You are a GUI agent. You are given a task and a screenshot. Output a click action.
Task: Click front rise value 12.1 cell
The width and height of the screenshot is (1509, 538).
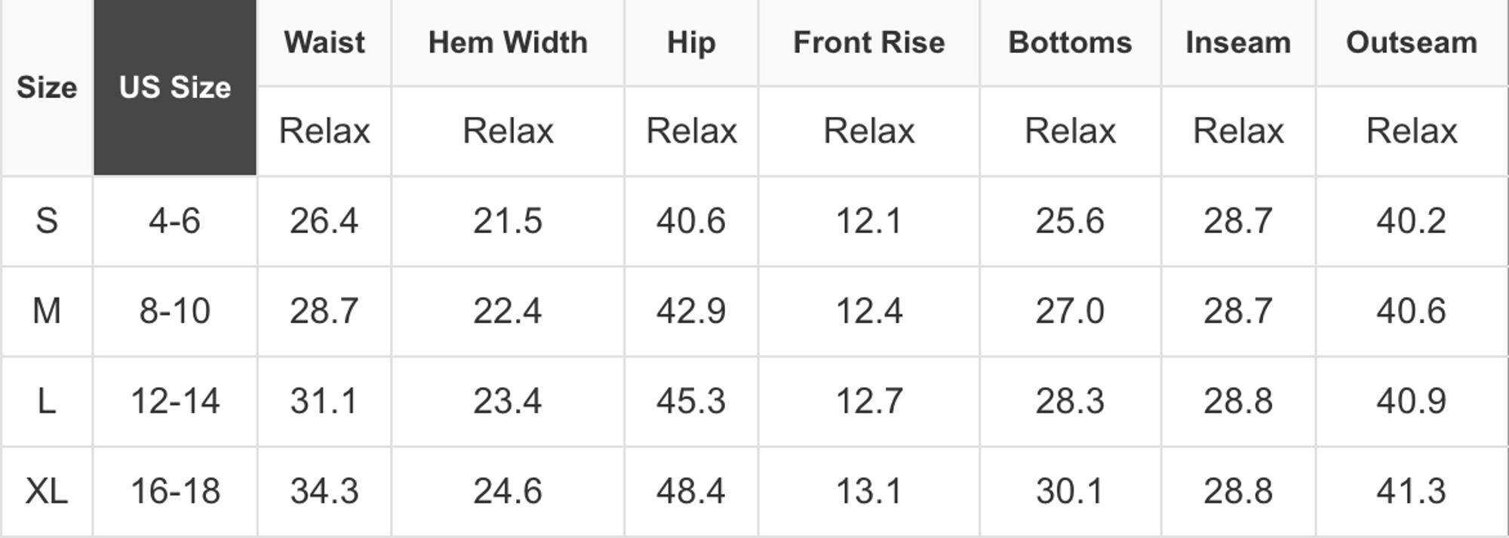tap(868, 221)
